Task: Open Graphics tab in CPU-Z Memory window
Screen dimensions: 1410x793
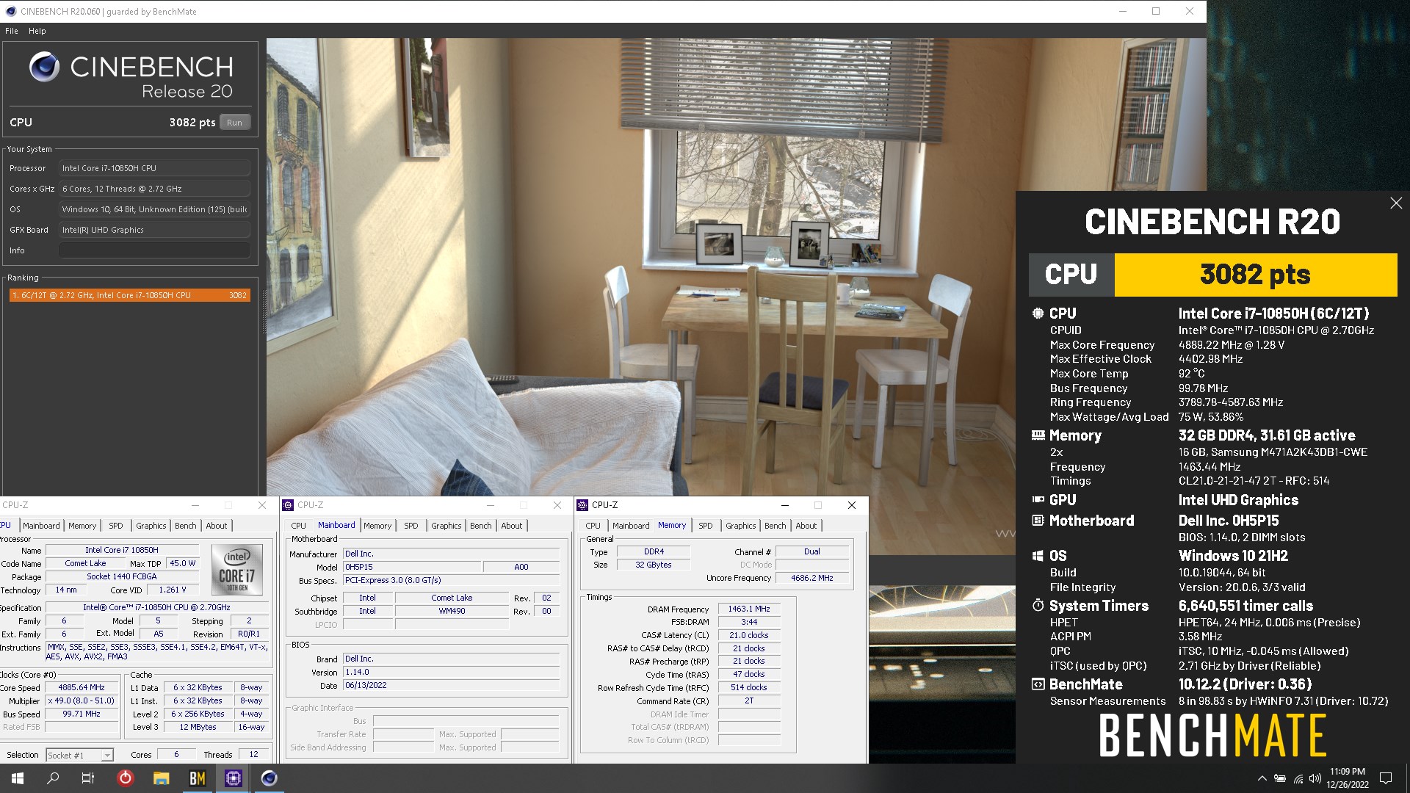Action: 740,526
